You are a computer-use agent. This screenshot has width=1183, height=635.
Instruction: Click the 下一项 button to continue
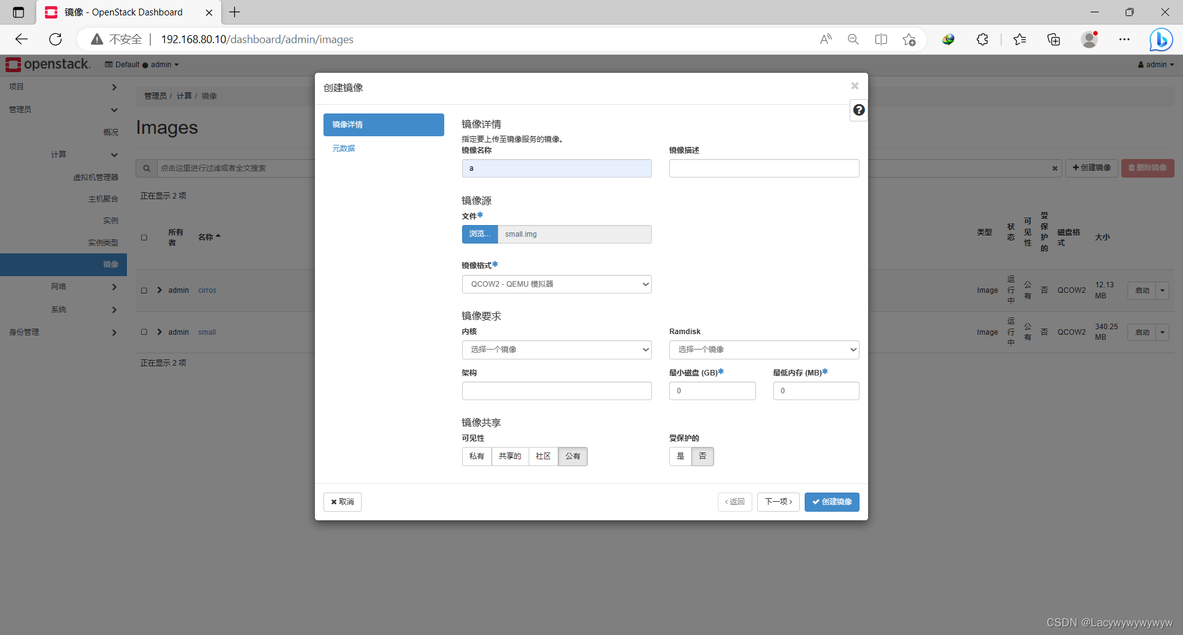(778, 502)
